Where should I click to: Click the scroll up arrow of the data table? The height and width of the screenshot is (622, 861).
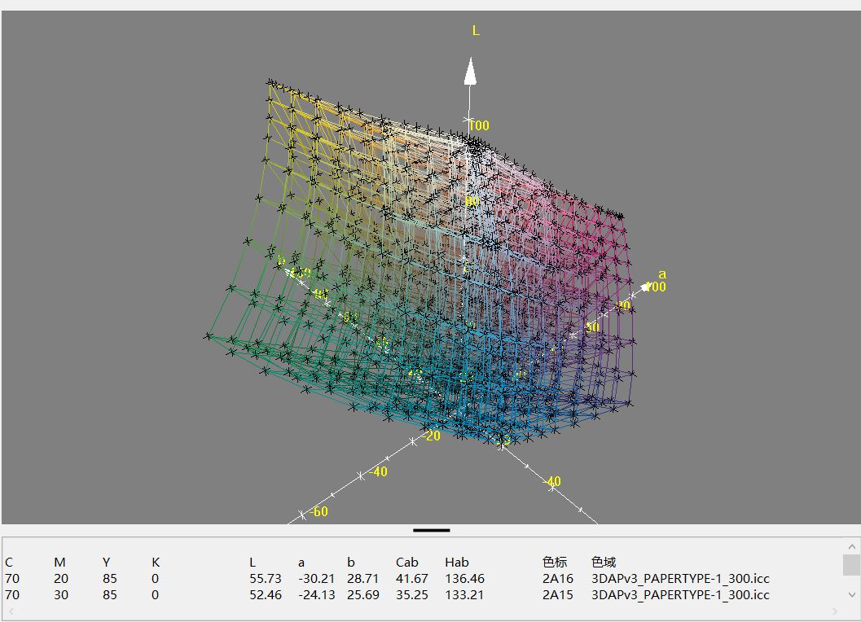point(852,547)
